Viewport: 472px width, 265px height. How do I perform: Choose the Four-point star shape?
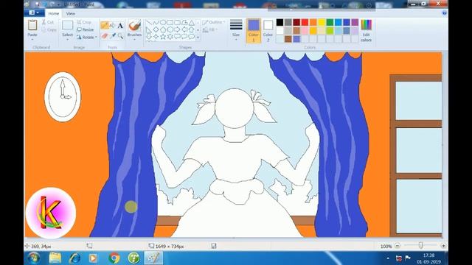156,37
